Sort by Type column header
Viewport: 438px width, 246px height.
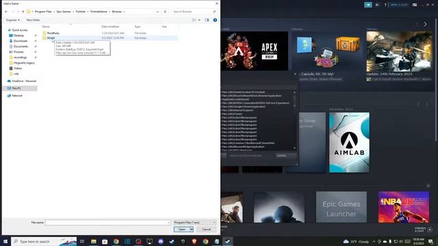(x=138, y=27)
